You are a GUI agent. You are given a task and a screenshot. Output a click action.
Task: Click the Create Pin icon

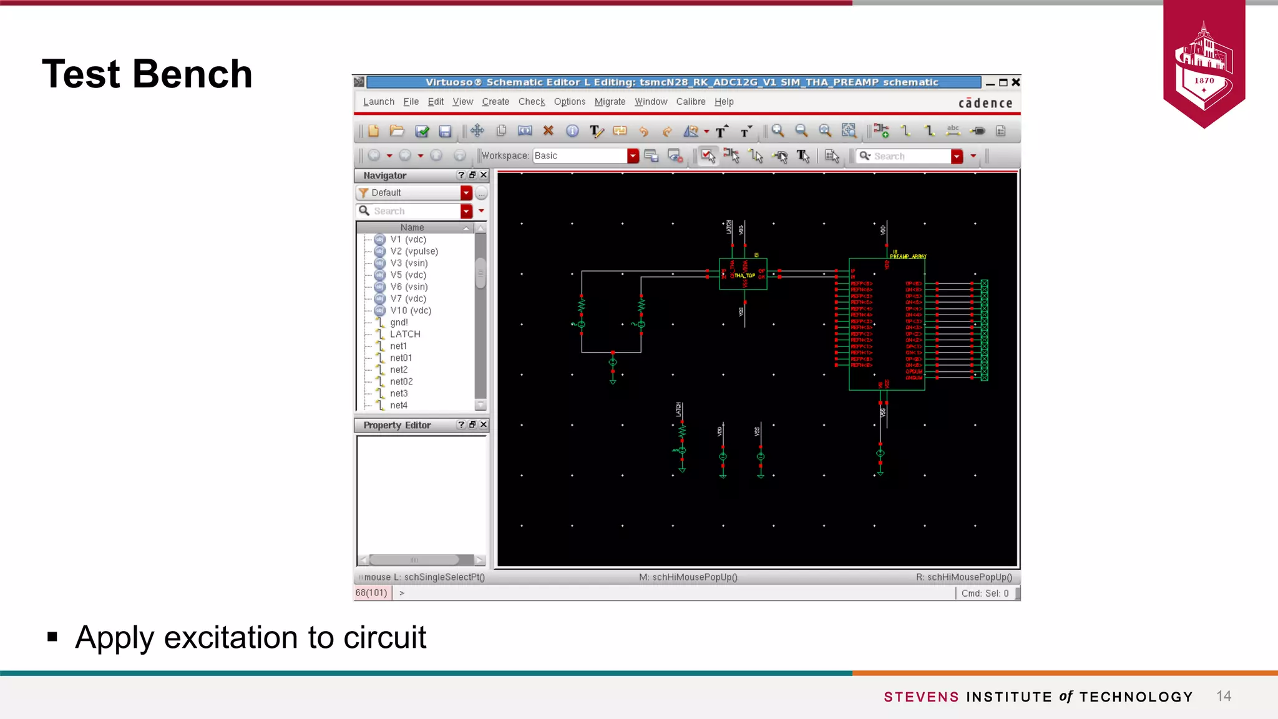click(978, 130)
